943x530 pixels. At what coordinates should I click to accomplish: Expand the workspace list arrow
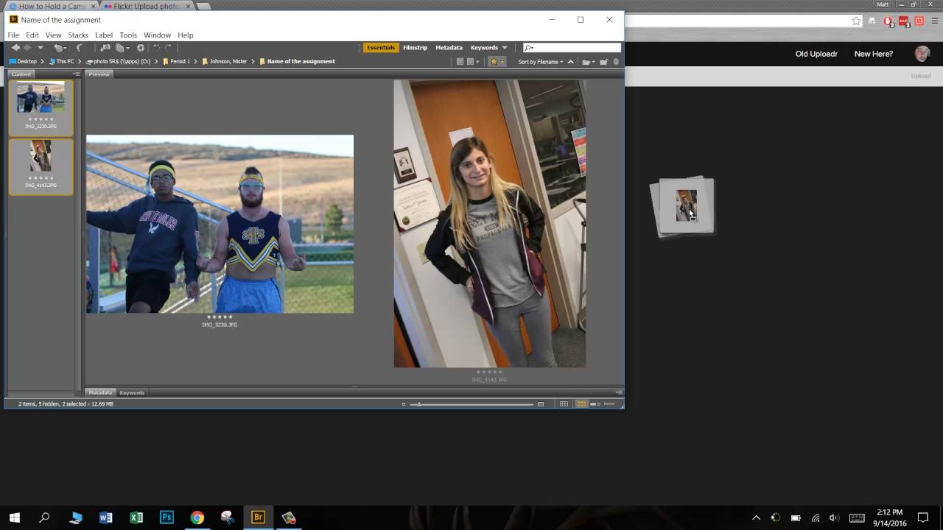click(x=505, y=48)
